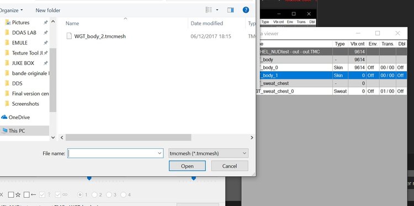414x206 pixels.
Task: Click the Dbl column header in viewer
Action: pos(401,44)
